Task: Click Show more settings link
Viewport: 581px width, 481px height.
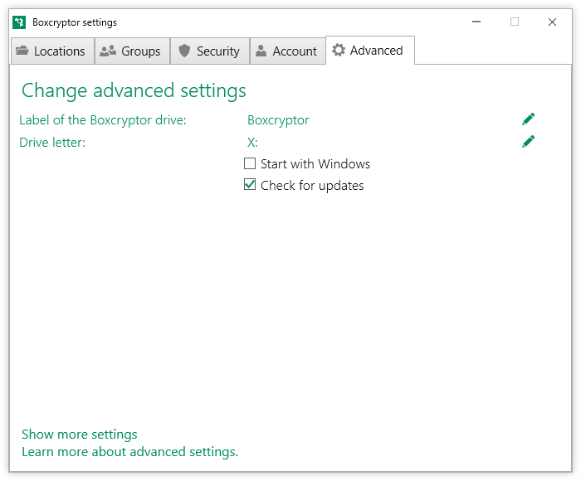Action: tap(80, 435)
